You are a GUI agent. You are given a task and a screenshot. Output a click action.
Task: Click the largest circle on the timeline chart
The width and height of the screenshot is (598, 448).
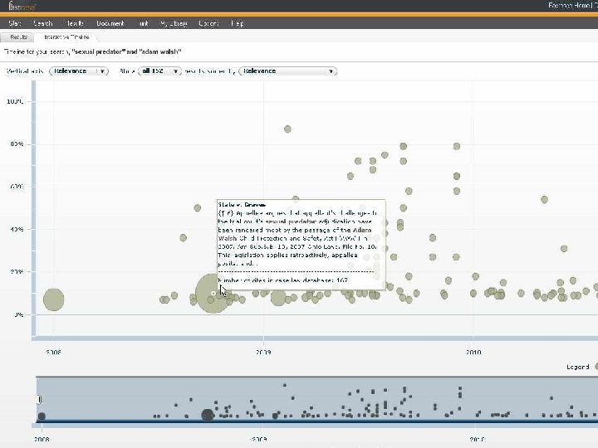click(x=212, y=293)
